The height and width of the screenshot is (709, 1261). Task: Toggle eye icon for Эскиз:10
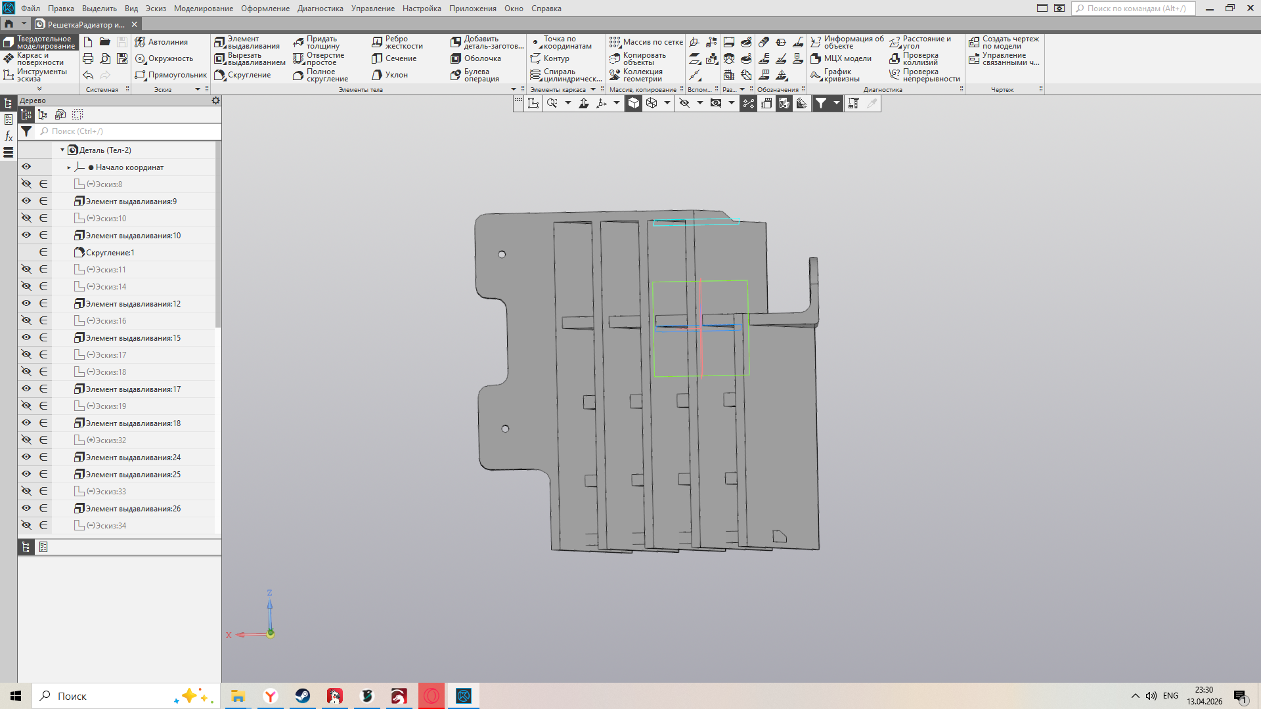click(x=26, y=218)
